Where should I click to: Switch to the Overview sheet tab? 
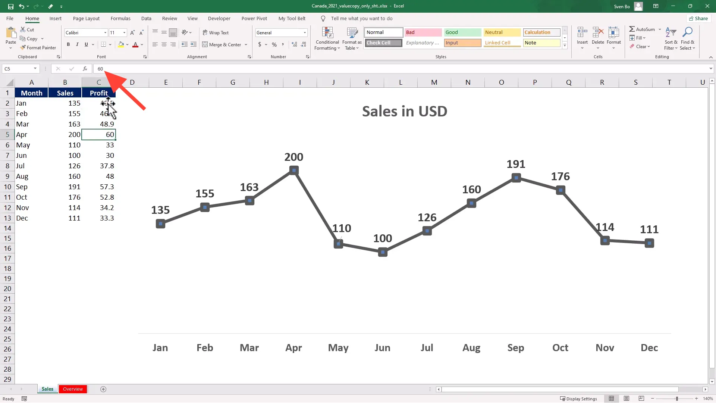73,389
